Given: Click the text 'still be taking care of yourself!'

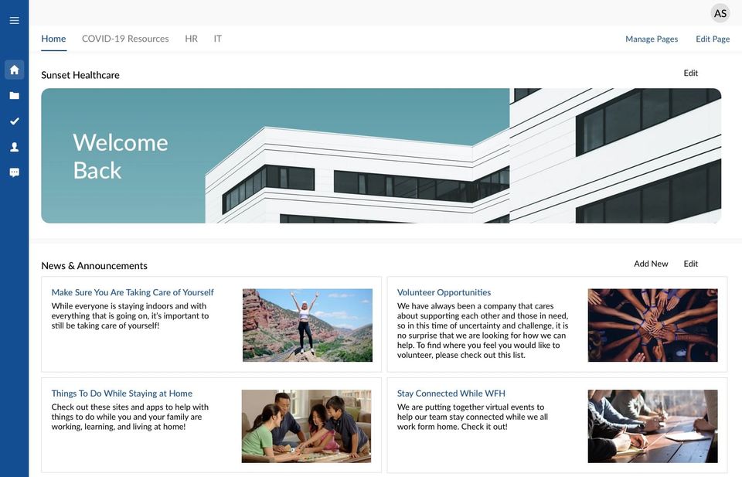Looking at the screenshot, I should [x=105, y=325].
